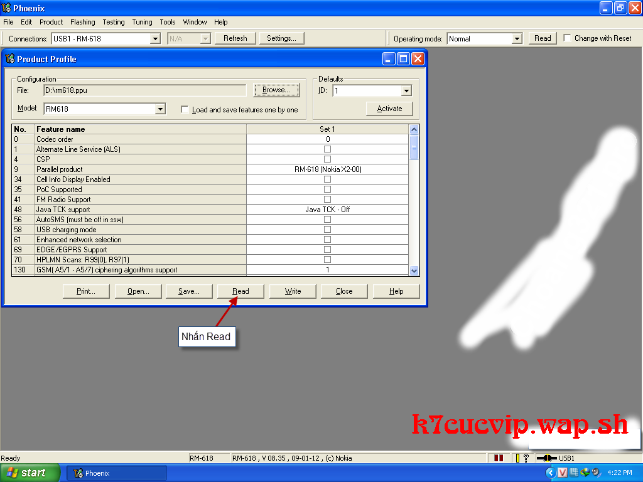This screenshot has width=643, height=482.
Task: Click the yellow status indicator in status bar
Action: pos(519,458)
